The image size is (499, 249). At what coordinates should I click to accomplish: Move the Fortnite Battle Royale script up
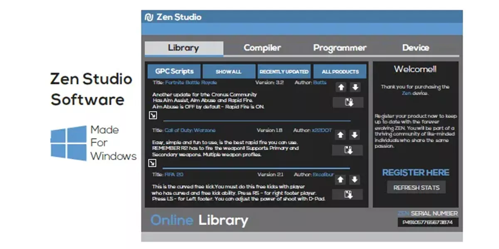[341, 88]
